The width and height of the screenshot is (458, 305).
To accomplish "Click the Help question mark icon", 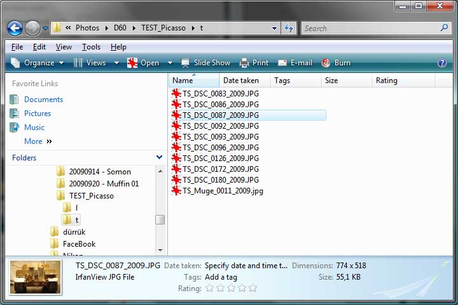I will [x=442, y=63].
